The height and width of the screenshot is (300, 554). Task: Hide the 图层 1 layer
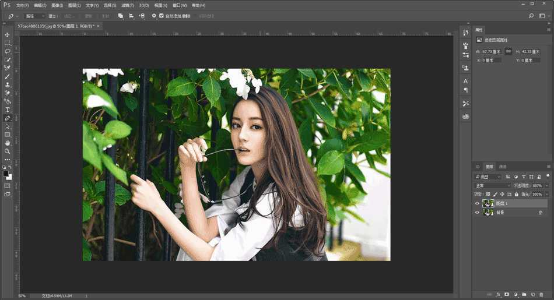(477, 203)
